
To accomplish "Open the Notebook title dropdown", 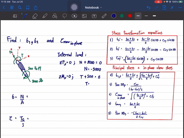I will 94,8.
